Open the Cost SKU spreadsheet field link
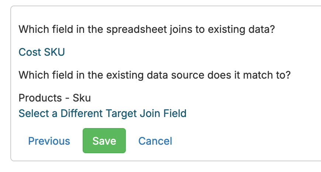The image size is (321, 172). tap(42, 52)
